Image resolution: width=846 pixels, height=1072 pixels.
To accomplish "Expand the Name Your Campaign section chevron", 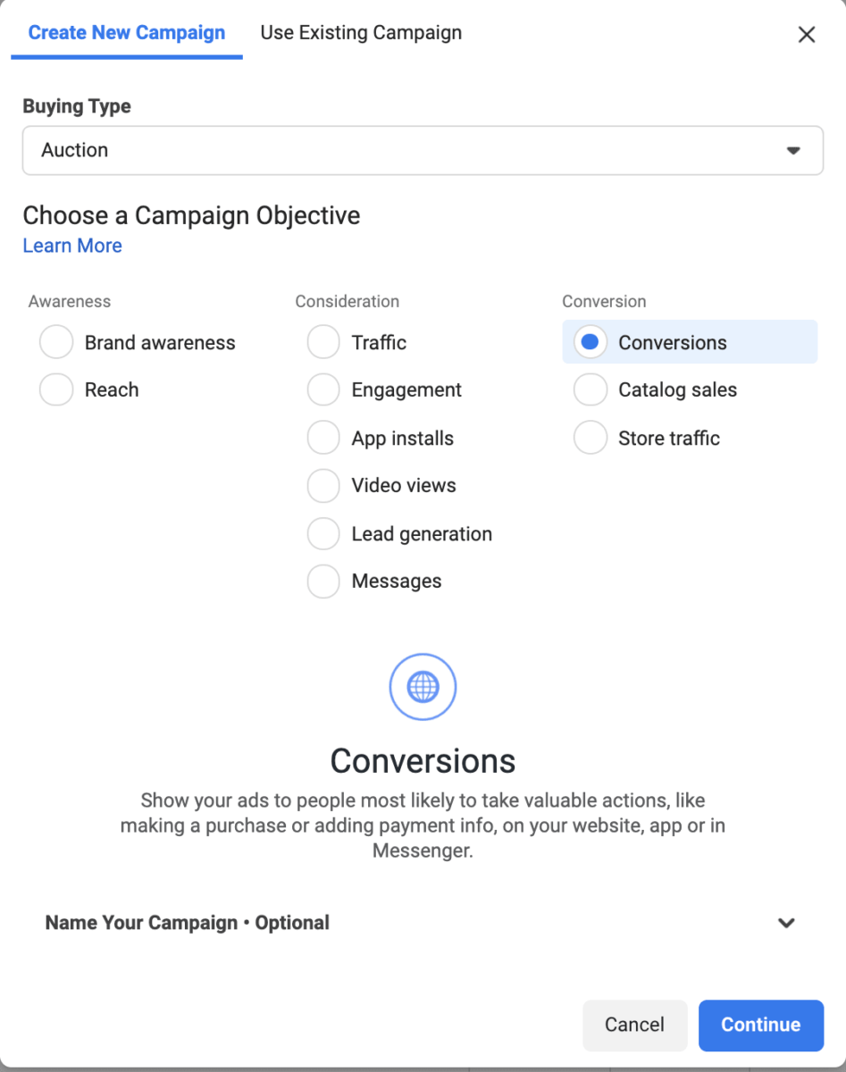I will (786, 923).
